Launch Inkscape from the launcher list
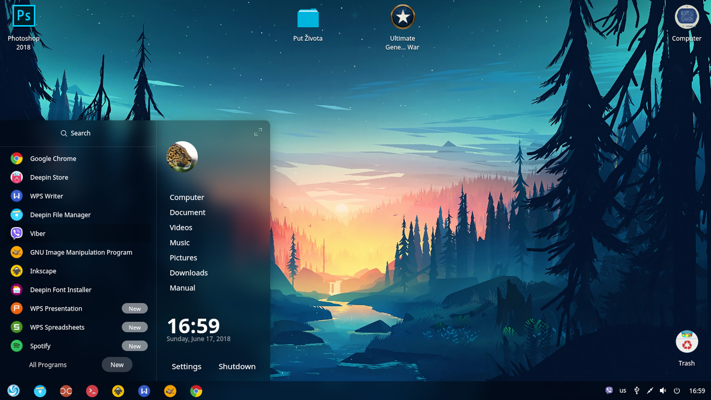 78,271
